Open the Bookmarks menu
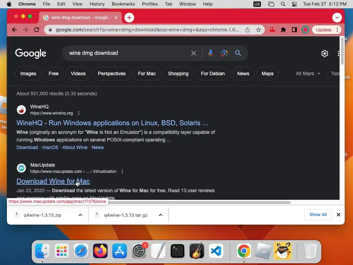353x265 pixels. (x=123, y=4)
